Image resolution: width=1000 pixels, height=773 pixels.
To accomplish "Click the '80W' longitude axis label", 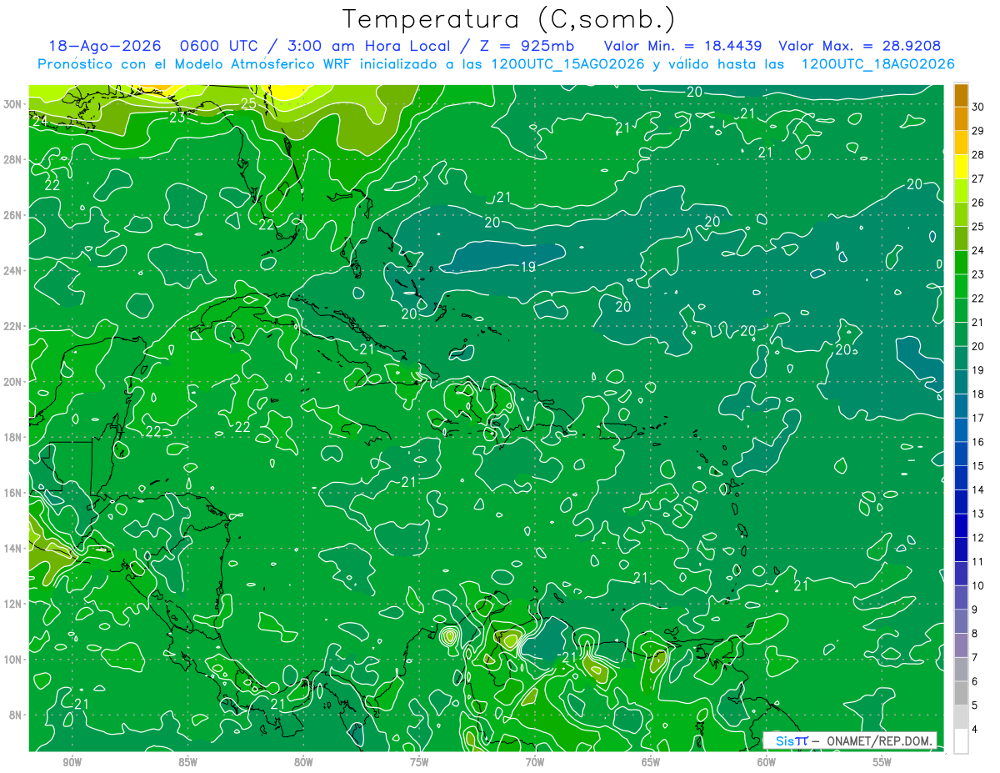I will [303, 762].
